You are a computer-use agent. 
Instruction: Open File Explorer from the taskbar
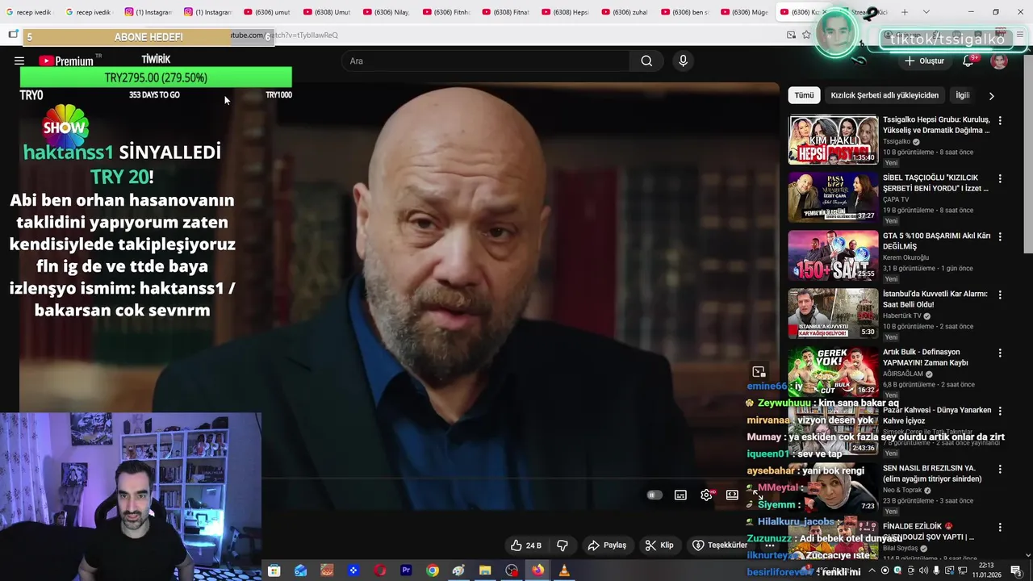click(485, 571)
